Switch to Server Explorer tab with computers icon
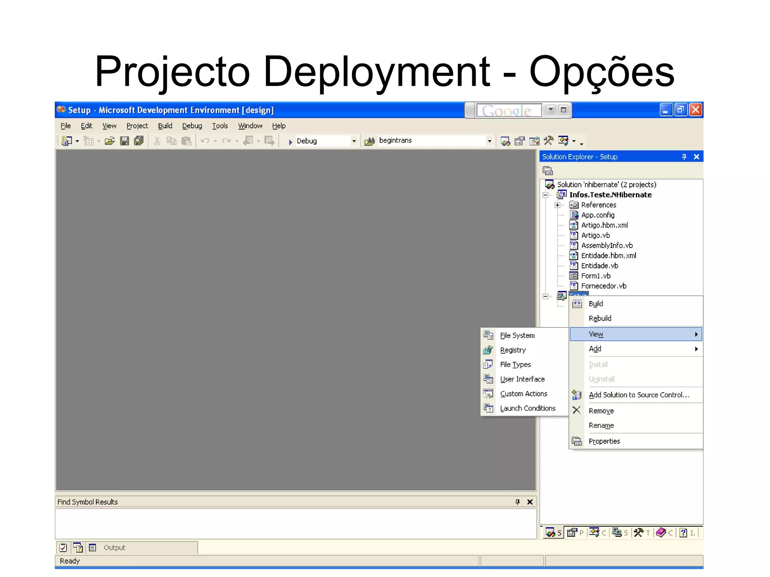This screenshot has width=770, height=577. (620, 533)
